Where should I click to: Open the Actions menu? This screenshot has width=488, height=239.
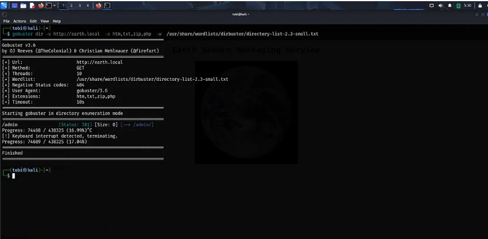coord(20,21)
